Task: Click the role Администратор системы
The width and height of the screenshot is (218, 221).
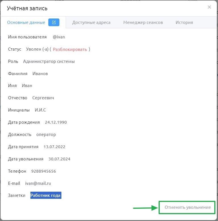Action: (x=49, y=61)
